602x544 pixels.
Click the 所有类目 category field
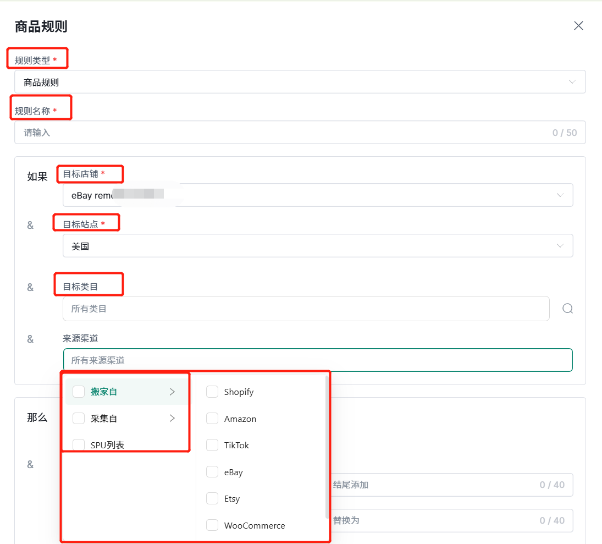(x=306, y=309)
